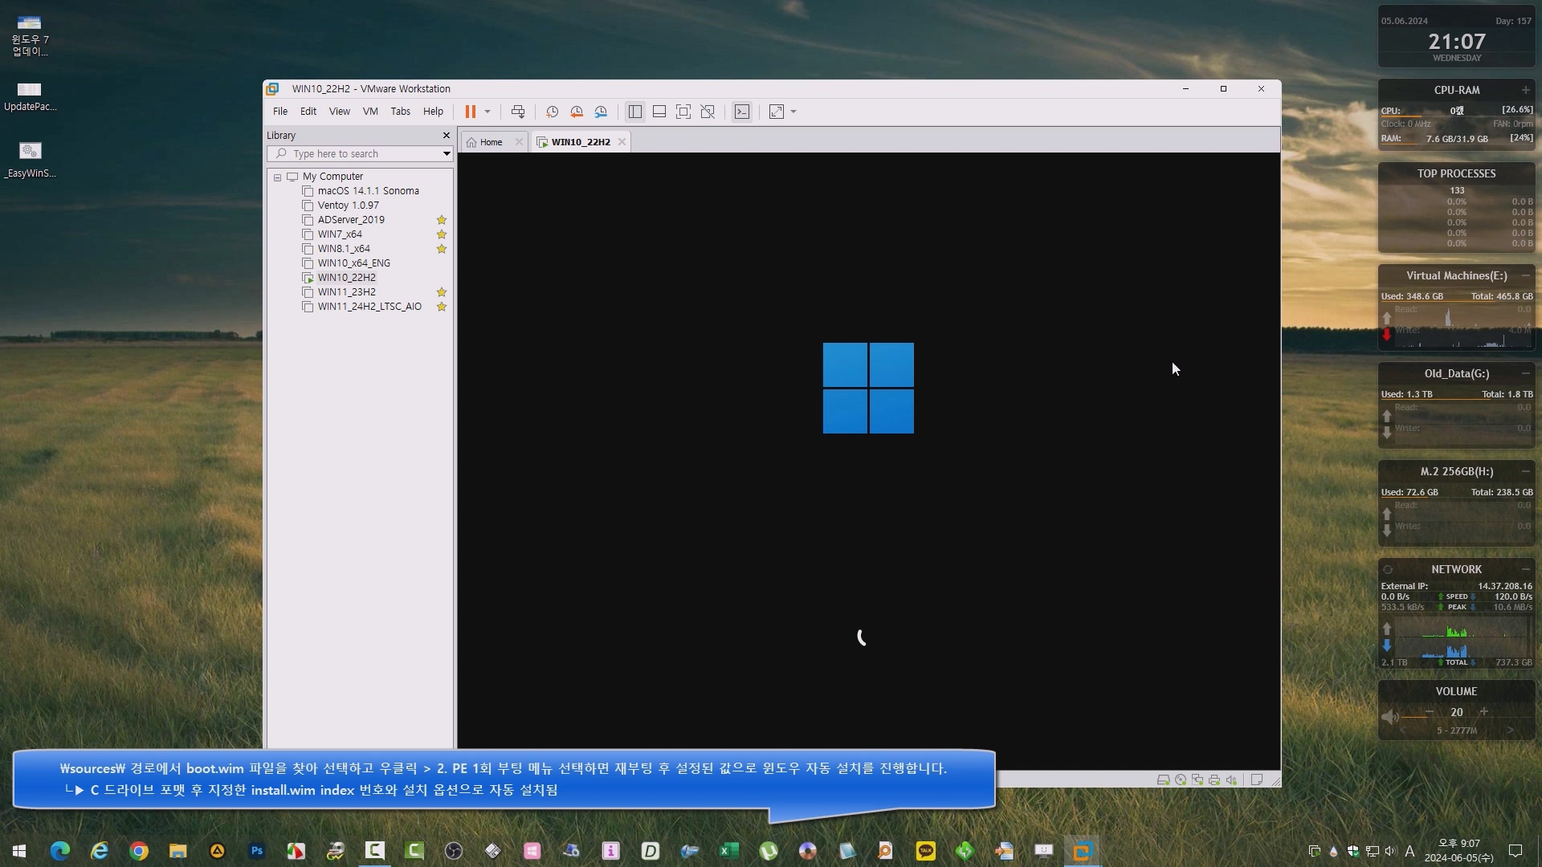Pause the running virtual machine
The height and width of the screenshot is (867, 1542).
(x=470, y=112)
